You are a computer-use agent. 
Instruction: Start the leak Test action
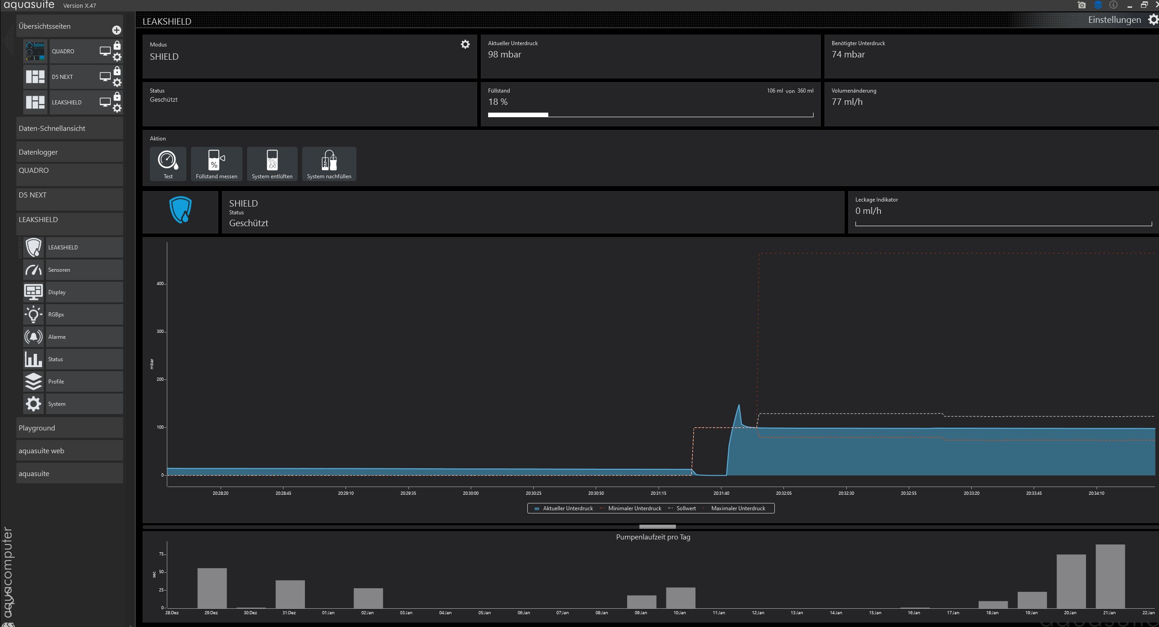click(x=168, y=164)
